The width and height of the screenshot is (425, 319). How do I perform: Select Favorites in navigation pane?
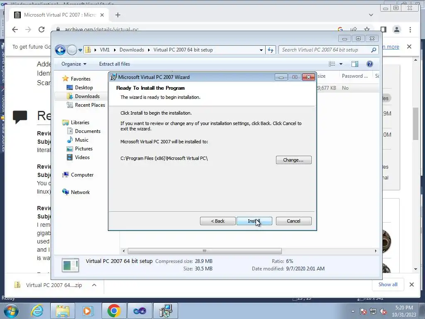(81, 79)
